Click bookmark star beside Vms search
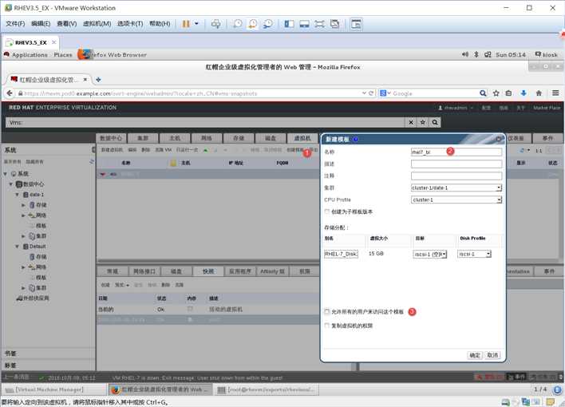This screenshot has height=407, width=565. pyautogui.click(x=423, y=123)
